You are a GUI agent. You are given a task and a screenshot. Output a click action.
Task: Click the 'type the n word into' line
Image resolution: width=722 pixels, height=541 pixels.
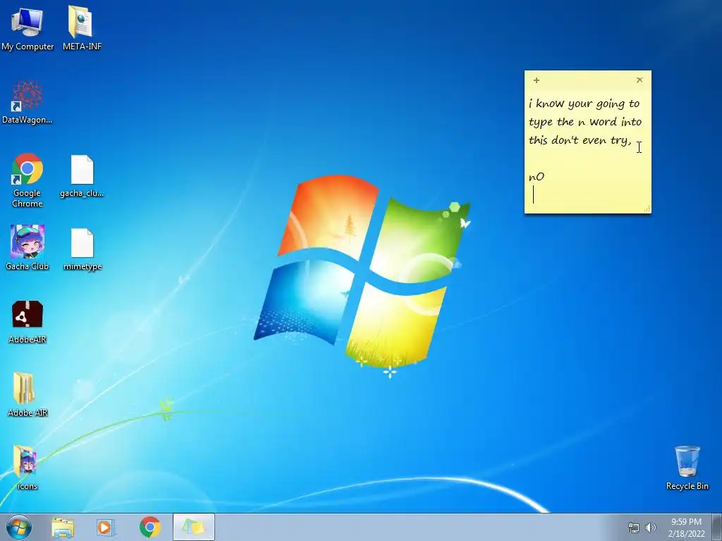pyautogui.click(x=585, y=122)
